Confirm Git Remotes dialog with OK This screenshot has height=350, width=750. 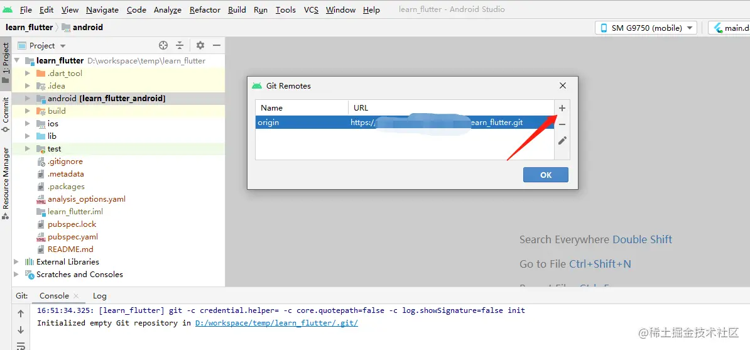(x=546, y=175)
